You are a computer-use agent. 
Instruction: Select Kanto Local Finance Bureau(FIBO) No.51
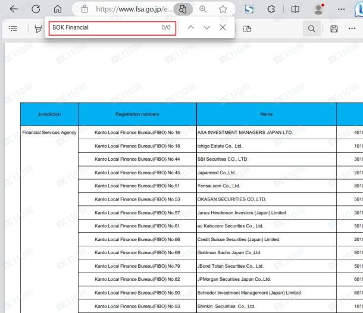pyautogui.click(x=137, y=186)
